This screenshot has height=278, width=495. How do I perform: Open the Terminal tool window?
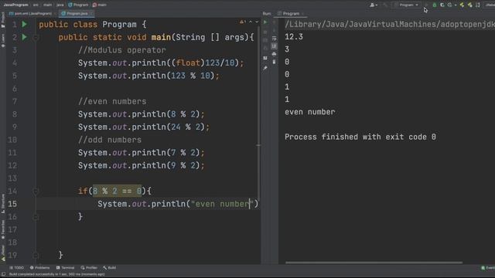pyautogui.click(x=65, y=268)
